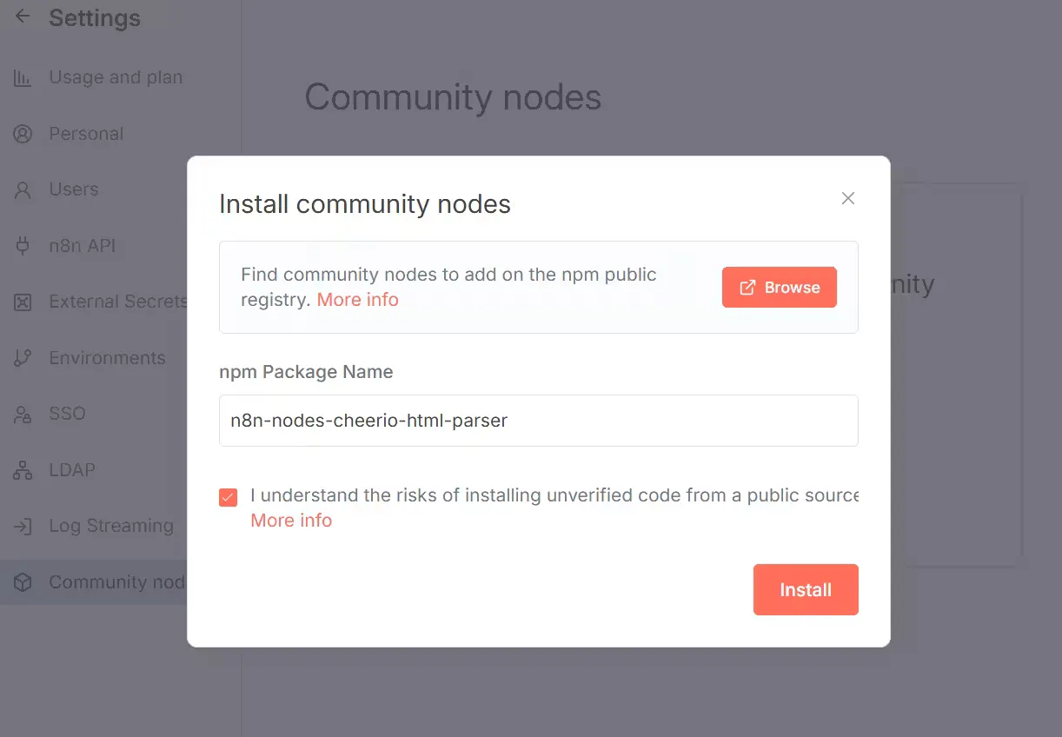
Task: Click the Environments branch icon
Action: [23, 357]
